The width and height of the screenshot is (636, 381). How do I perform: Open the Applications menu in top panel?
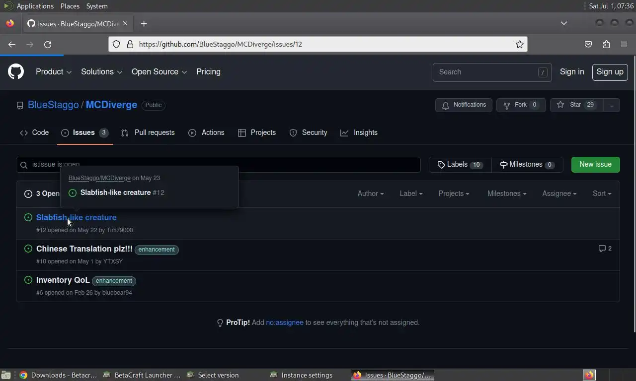35,6
